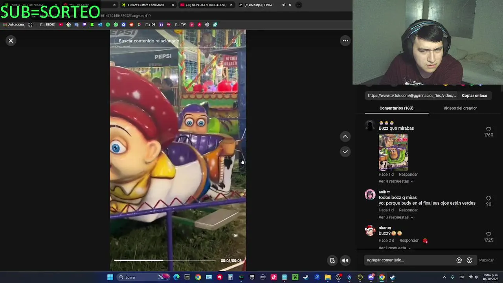This screenshot has width=503, height=283.
Task: Open a new browser tab with plus
Action: [299, 5]
